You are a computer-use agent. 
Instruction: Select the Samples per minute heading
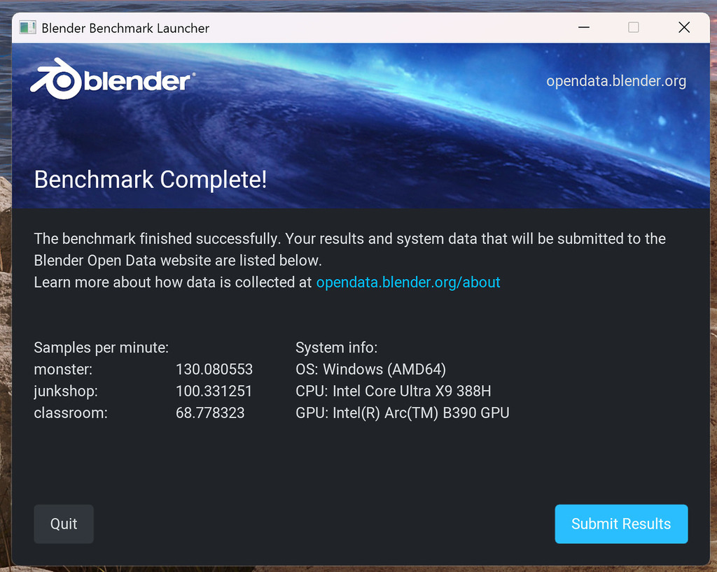(x=101, y=347)
